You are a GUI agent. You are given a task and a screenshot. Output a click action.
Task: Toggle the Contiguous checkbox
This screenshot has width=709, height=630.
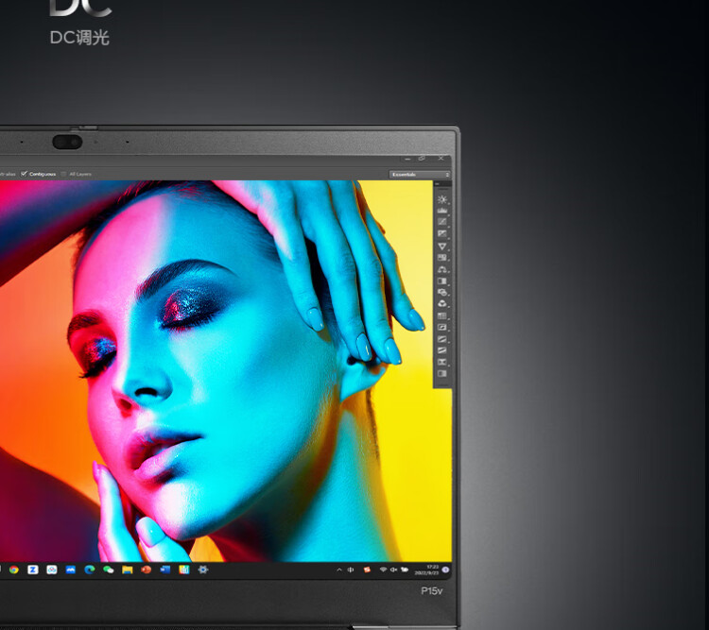[25, 174]
